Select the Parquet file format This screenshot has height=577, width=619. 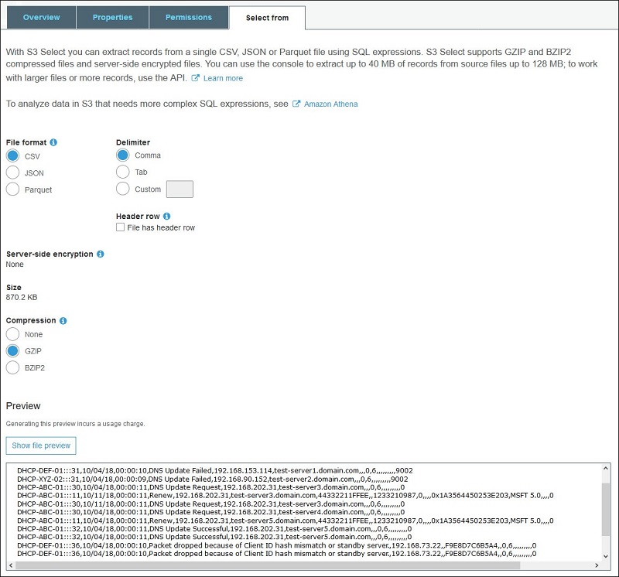click(12, 189)
